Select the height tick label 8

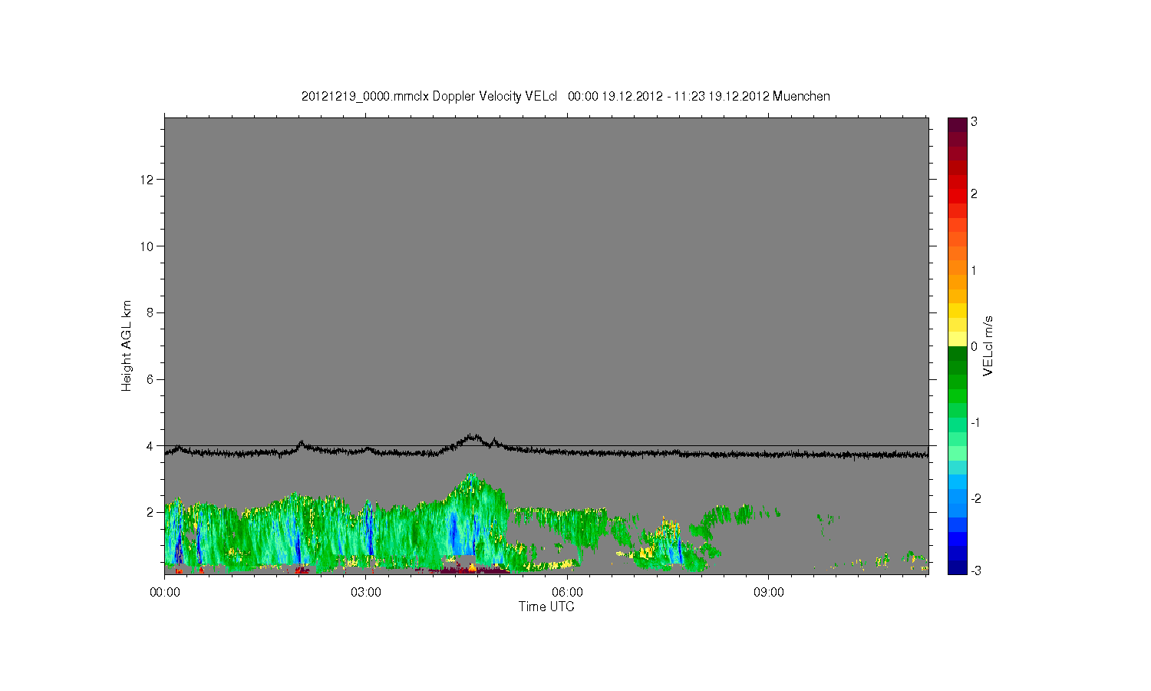pyautogui.click(x=151, y=312)
